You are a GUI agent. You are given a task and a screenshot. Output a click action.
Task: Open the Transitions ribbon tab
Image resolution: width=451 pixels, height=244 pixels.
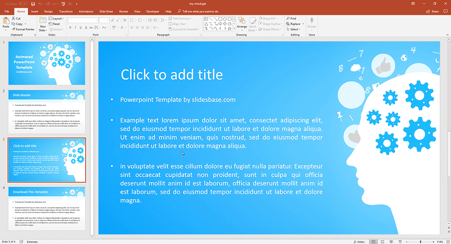(x=65, y=11)
